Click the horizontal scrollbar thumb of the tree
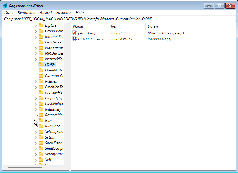 [25, 167]
